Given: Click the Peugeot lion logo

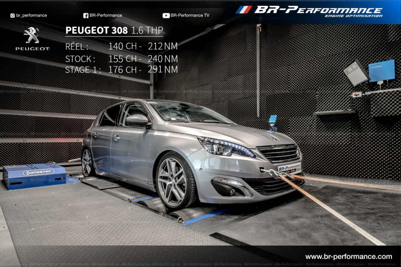Looking at the screenshot, I should 32,35.
